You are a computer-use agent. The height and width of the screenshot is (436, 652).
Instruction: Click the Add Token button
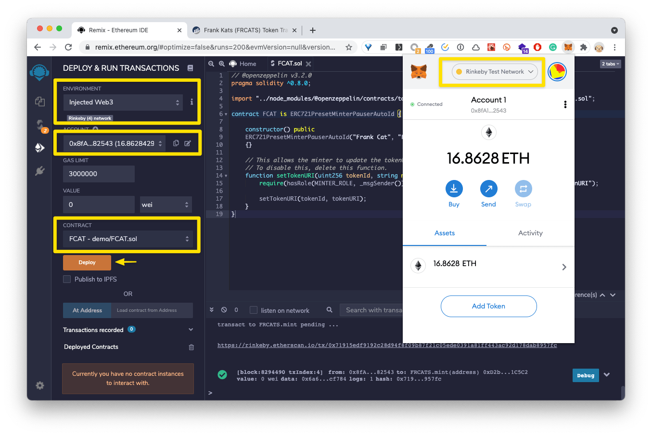pos(488,306)
